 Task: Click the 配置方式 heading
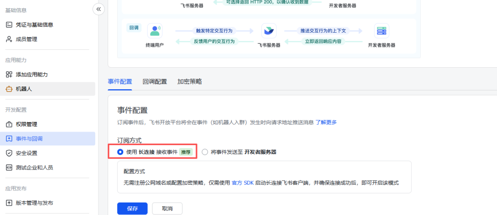pos(134,171)
